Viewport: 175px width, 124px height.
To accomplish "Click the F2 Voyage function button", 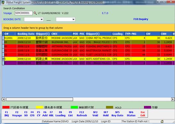I will 17,114.
